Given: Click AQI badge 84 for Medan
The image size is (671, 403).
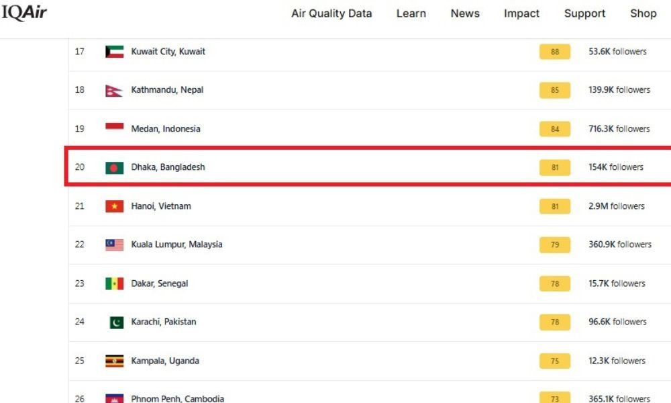Looking at the screenshot, I should (x=555, y=129).
